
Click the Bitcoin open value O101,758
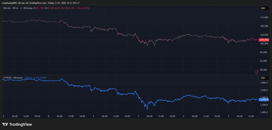click(x=39, y=8)
